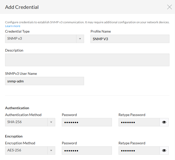Show the authentication password with eye icon
The height and width of the screenshot is (160, 175).
pyautogui.click(x=164, y=122)
